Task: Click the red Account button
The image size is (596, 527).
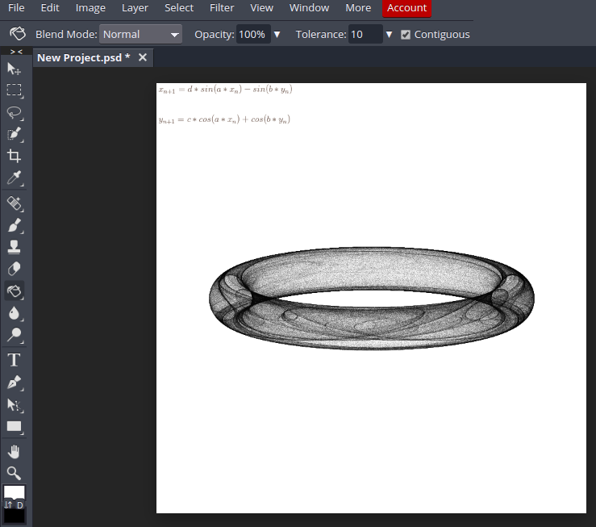Action: click(406, 8)
